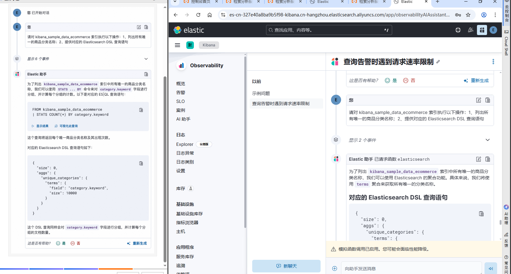
Task: Copy the DSL JSON code block in left panel
Action: (x=141, y=163)
